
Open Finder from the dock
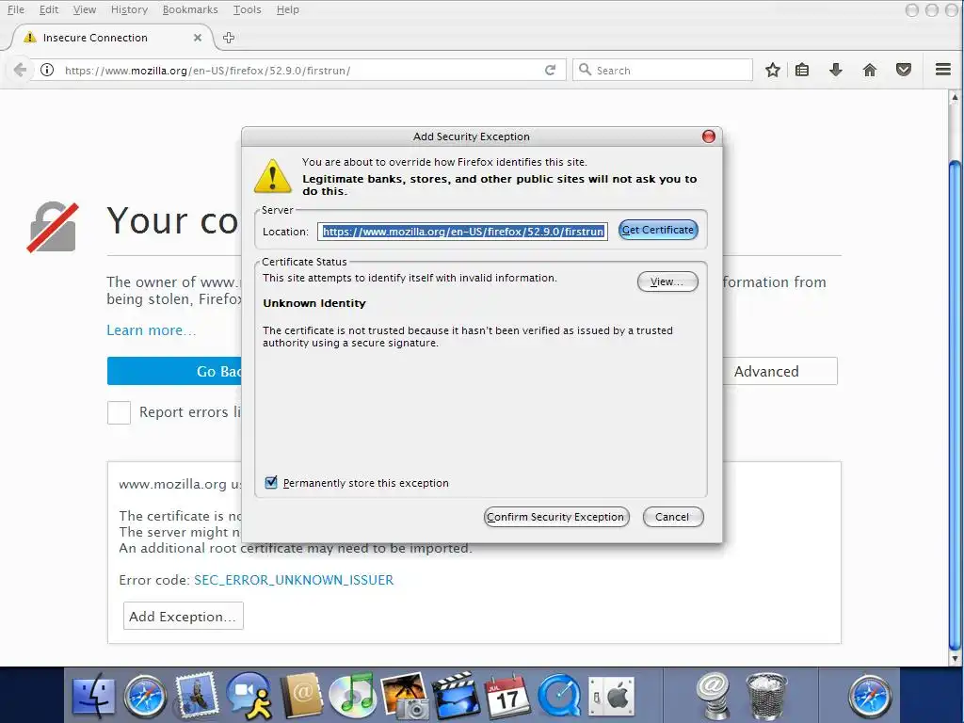click(x=93, y=697)
